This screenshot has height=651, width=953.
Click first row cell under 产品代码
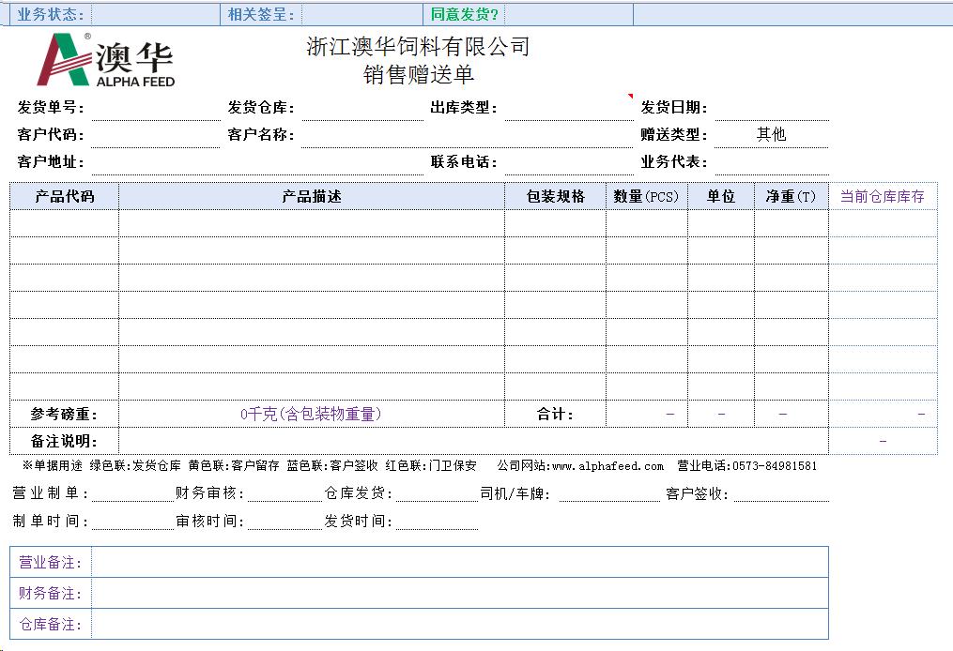65,223
